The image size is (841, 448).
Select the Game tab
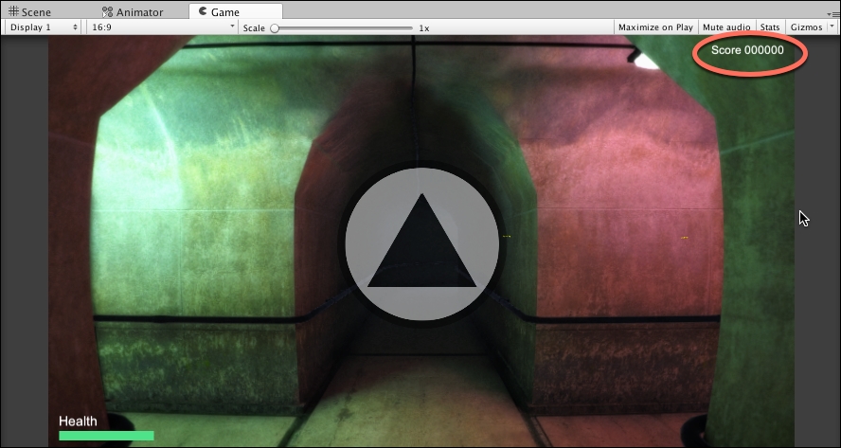[236, 11]
